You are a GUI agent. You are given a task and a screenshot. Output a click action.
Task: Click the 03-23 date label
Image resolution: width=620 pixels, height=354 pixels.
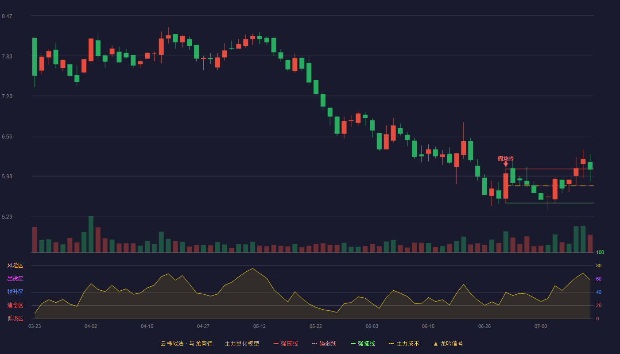[35, 326]
